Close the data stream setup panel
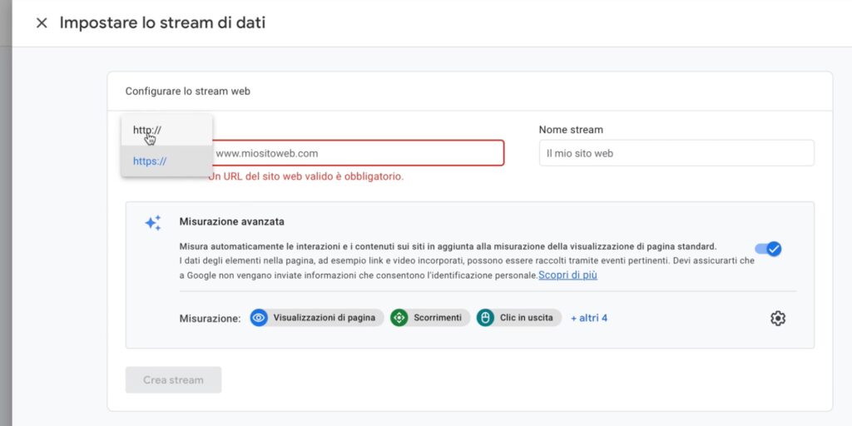This screenshot has width=852, height=426. [x=42, y=23]
